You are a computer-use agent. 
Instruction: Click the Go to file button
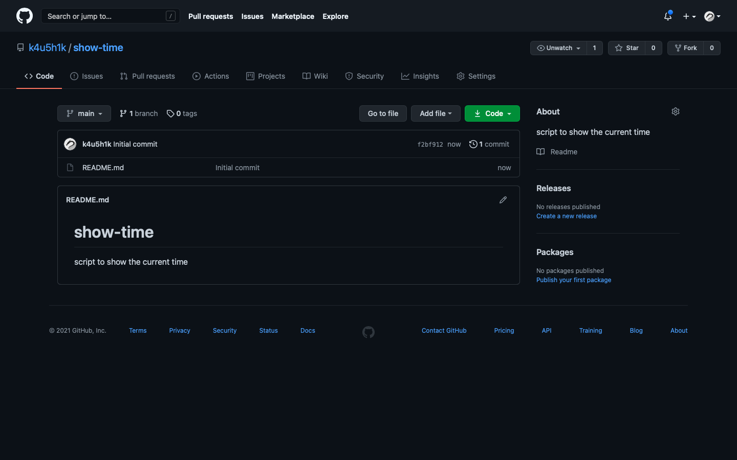click(x=383, y=113)
